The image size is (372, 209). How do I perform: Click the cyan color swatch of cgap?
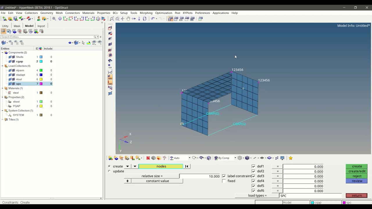click(x=41, y=62)
